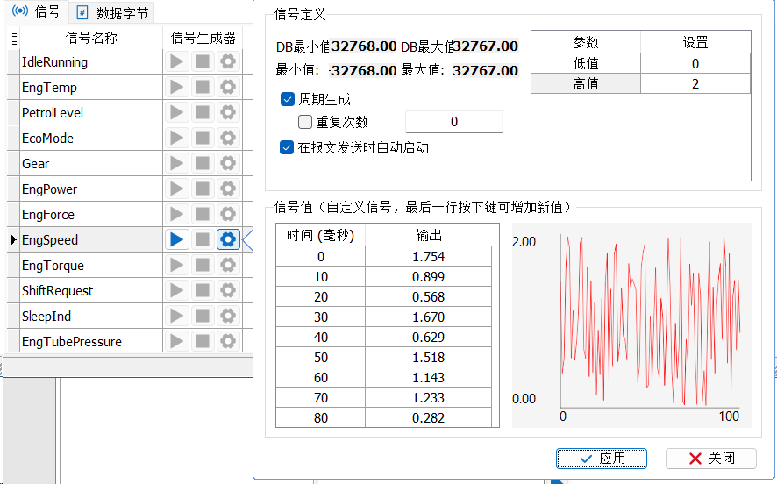The image size is (777, 484).
Task: Toggle 在报文发送时自动启动 checkbox
Action: click(287, 147)
